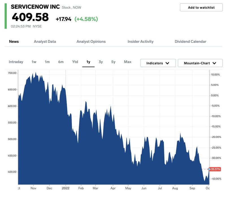Click the Apr x-axis label

(113, 188)
